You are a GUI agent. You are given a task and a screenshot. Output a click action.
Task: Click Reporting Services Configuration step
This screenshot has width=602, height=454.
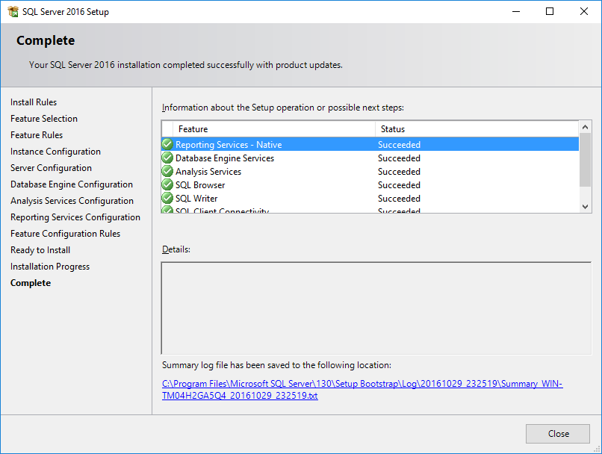coord(75,217)
